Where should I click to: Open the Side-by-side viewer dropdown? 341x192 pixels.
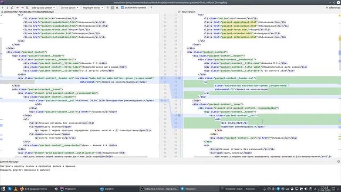coord(43,7)
